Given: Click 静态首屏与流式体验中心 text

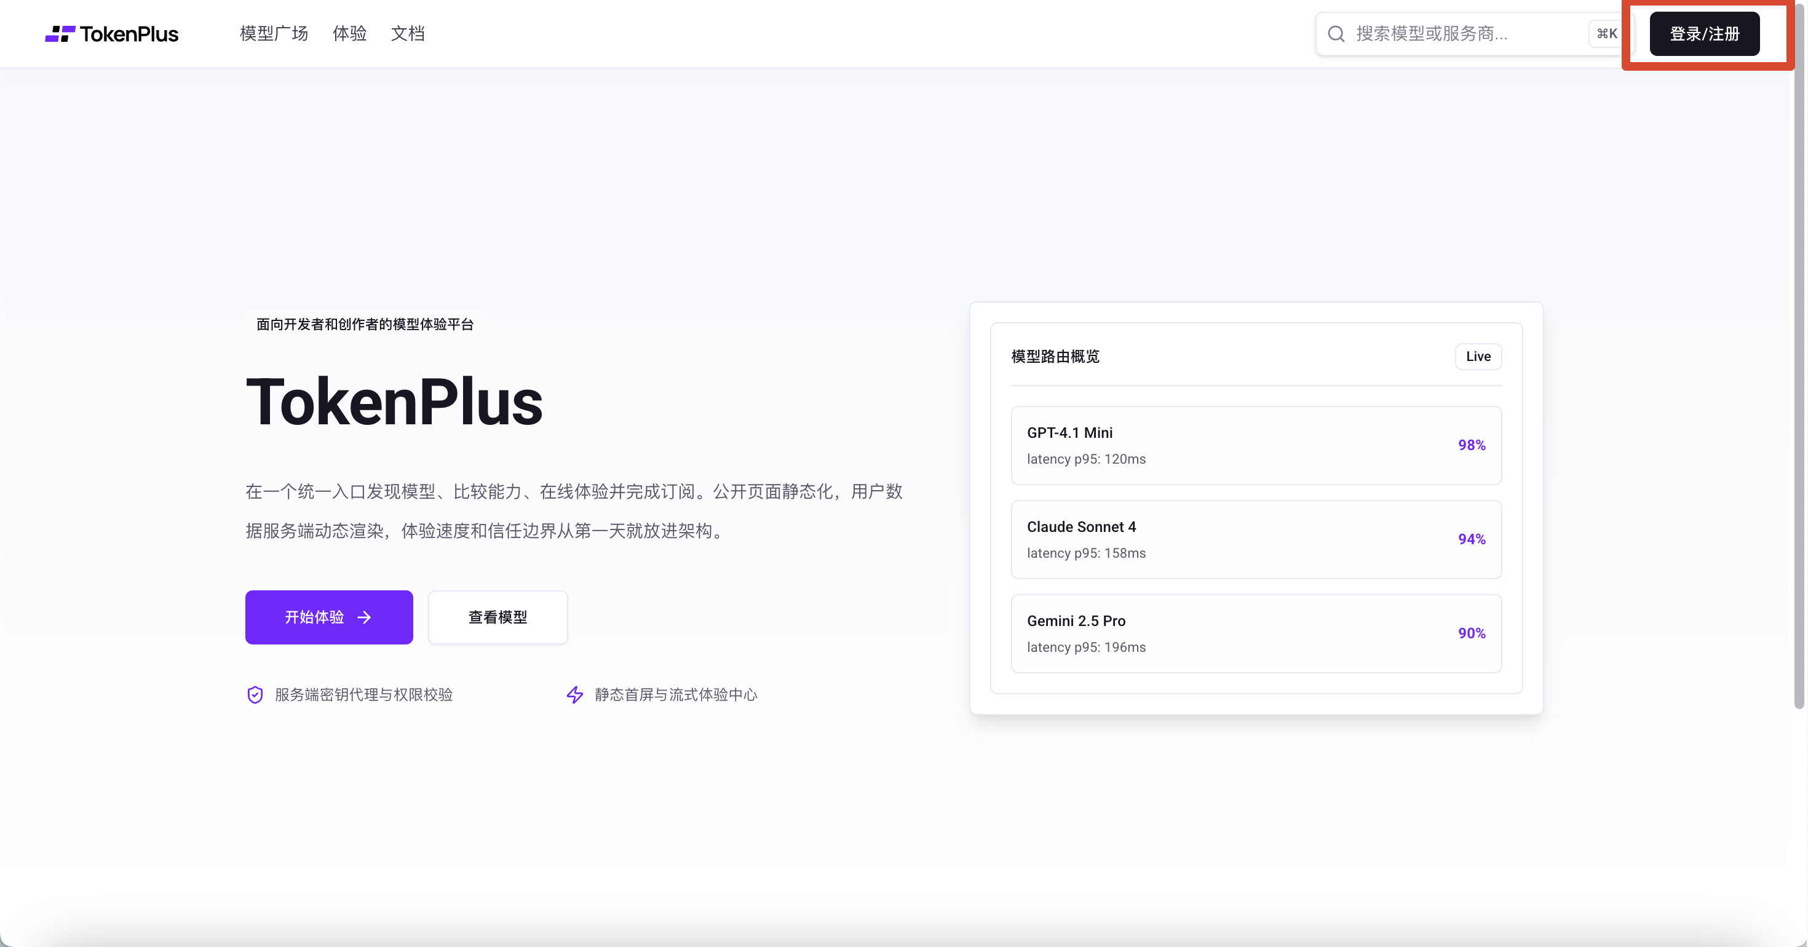Looking at the screenshot, I should point(676,694).
